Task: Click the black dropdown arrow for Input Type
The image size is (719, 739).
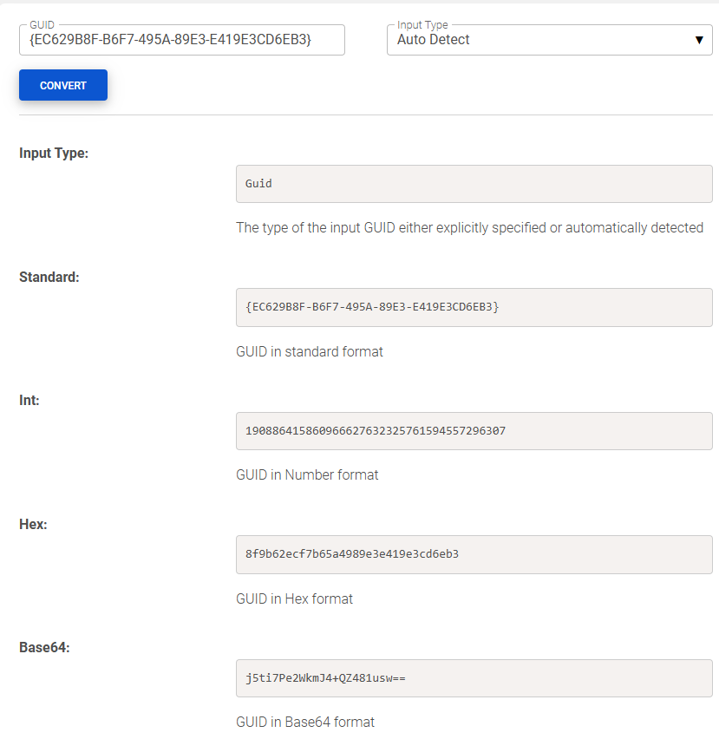Action: pos(699,40)
